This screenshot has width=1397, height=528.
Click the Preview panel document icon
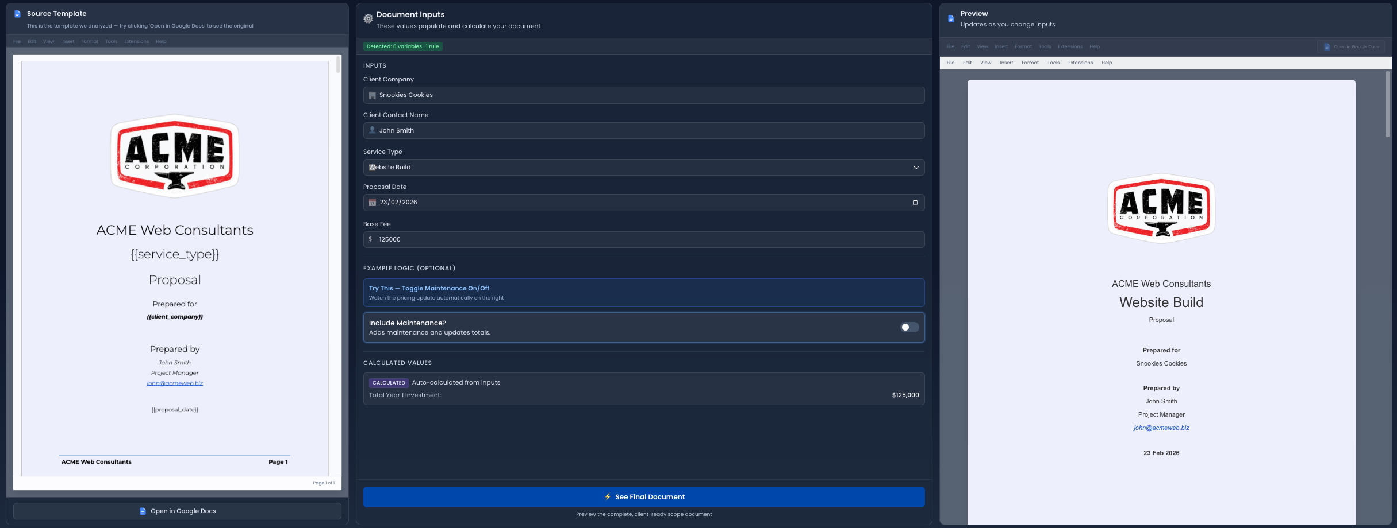[x=951, y=18]
